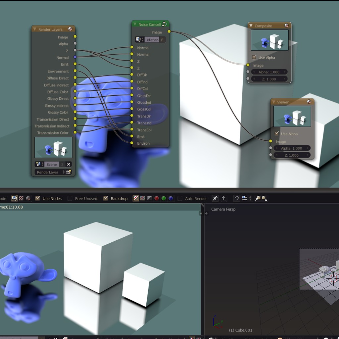Screen dimensions: 339x339
Task: Click the pin node tree icon
Action: (x=215, y=198)
